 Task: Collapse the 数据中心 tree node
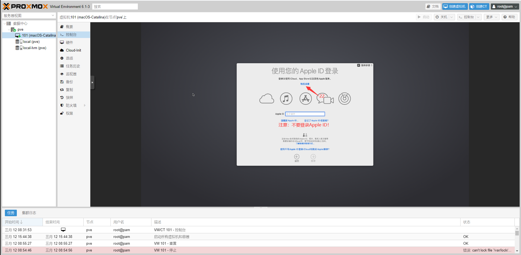pyautogui.click(x=5, y=24)
